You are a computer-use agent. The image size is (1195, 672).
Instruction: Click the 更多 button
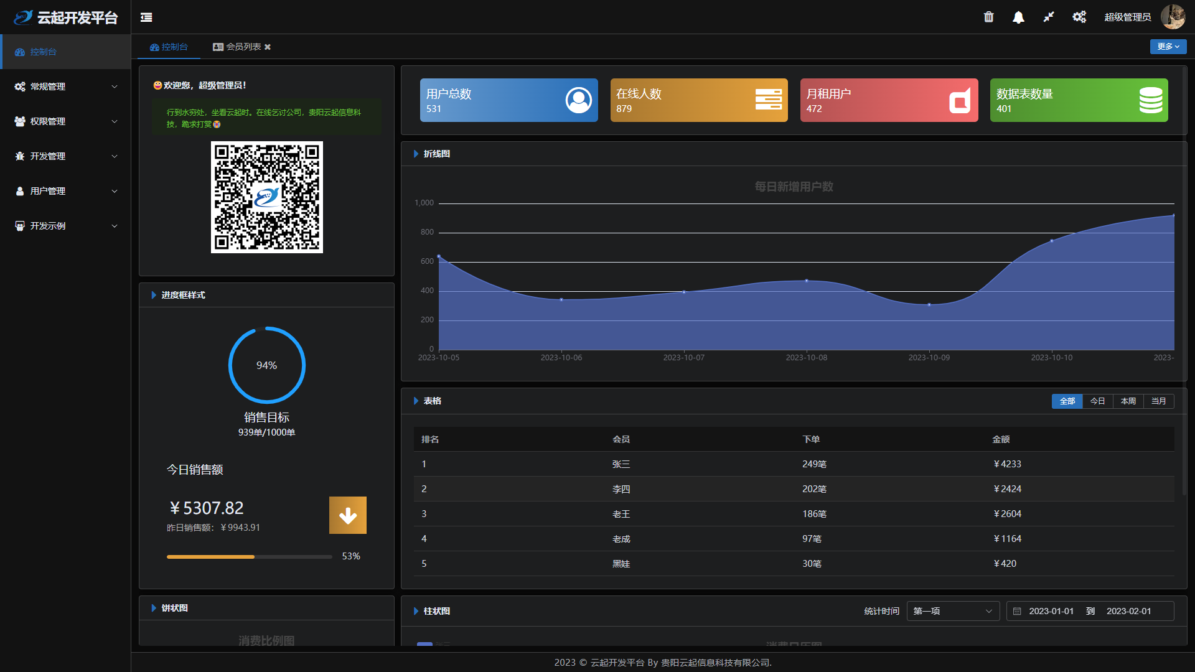tap(1168, 47)
